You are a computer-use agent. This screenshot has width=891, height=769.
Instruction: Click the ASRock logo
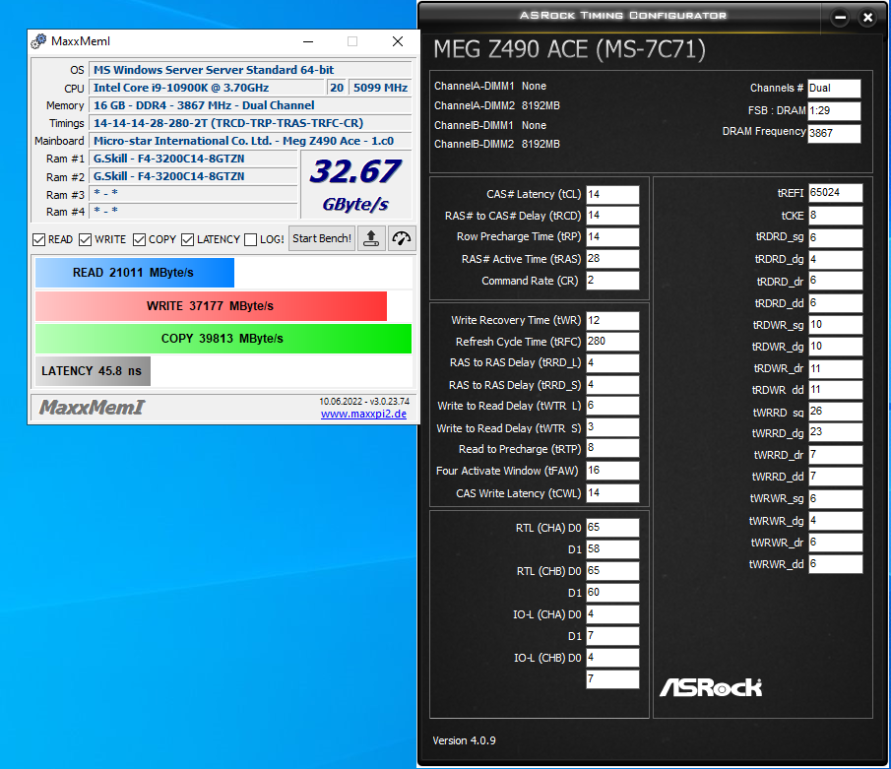click(710, 687)
